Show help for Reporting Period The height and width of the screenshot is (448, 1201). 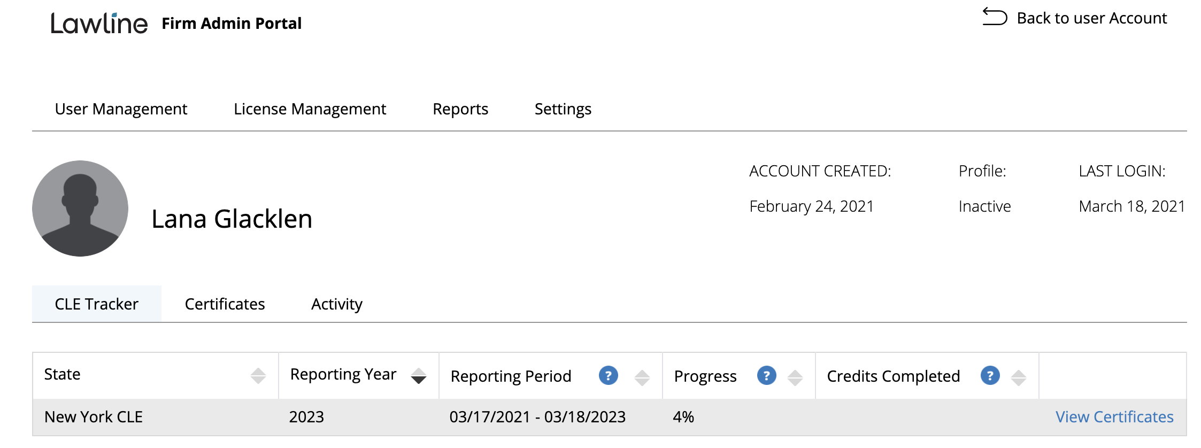[609, 375]
